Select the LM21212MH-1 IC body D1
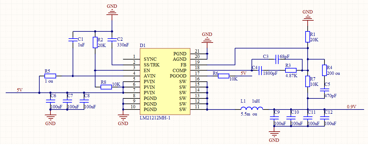 click(165, 81)
